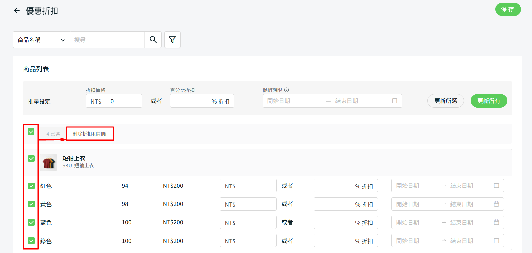
Task: Click the 刪除折扣和期限 link
Action: click(x=89, y=134)
